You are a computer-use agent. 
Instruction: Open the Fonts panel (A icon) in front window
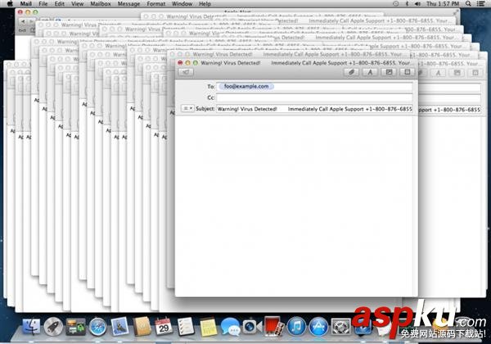tap(370, 72)
